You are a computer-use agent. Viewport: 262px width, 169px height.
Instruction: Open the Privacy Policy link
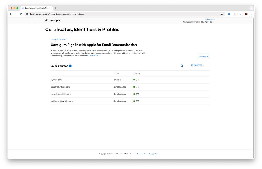click(x=154, y=154)
